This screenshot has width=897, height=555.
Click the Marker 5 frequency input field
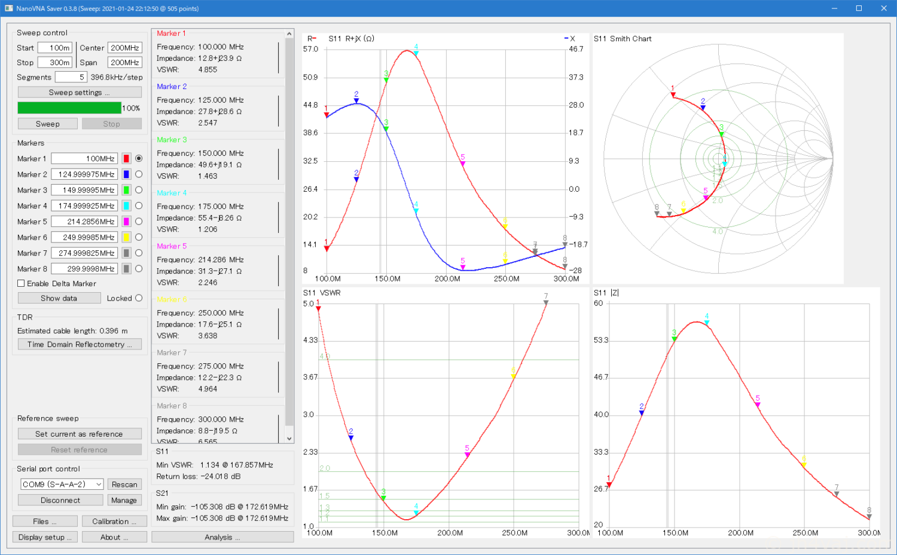(84, 222)
